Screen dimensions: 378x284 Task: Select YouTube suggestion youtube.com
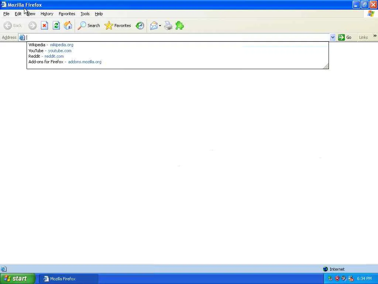(178, 51)
